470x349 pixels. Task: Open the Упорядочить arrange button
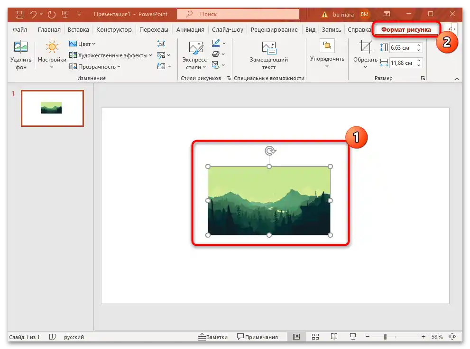pos(327,52)
